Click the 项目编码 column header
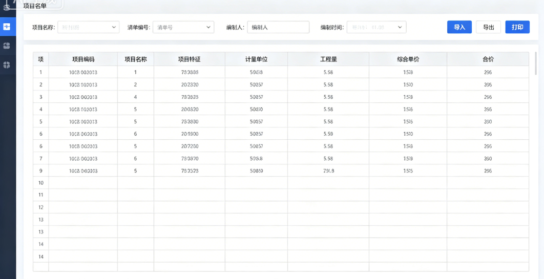 [83, 59]
